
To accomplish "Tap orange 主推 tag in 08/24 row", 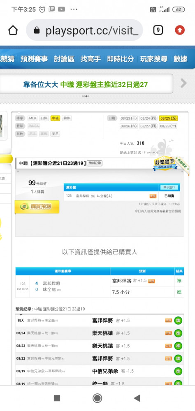I will (x=169, y=333).
